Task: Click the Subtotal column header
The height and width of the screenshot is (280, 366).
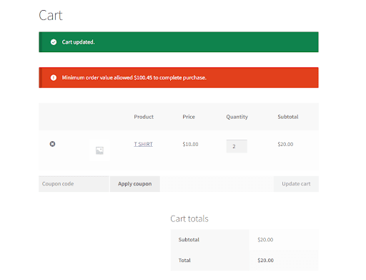Action: point(288,117)
